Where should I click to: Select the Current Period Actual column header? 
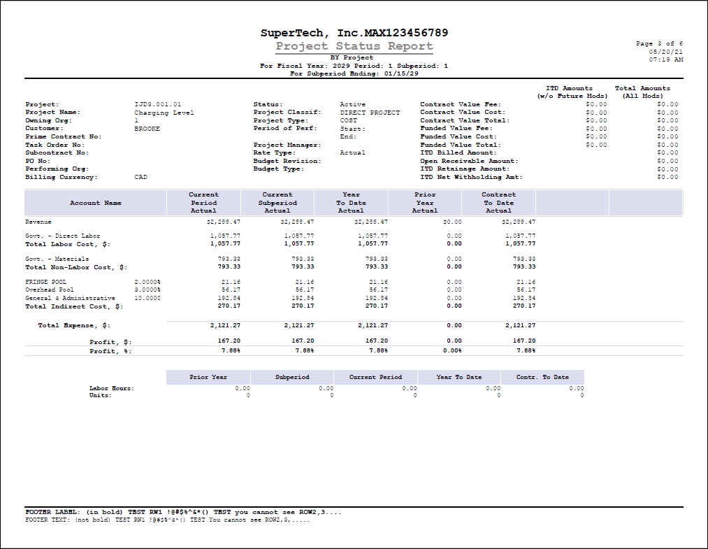point(203,203)
